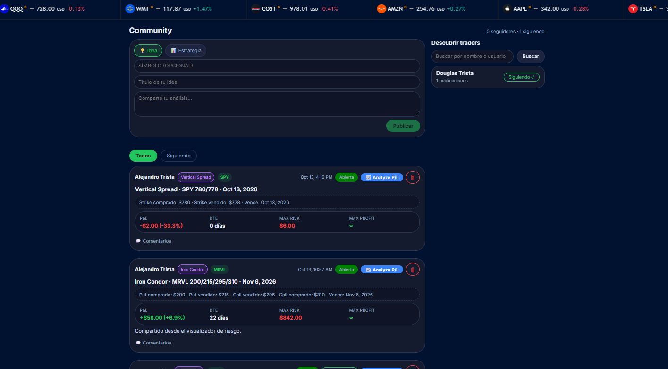This screenshot has width=668, height=369.
Task: Click the Walmart WMT logo icon
Action: (130, 8)
